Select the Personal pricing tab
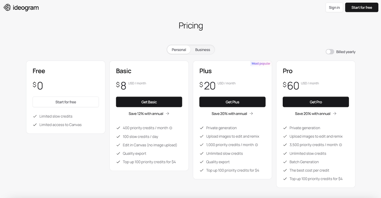 (x=179, y=50)
